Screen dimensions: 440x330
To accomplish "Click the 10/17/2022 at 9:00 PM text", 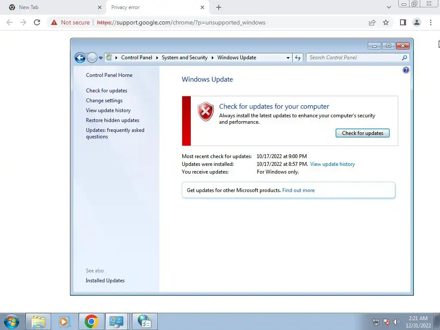I will pos(282,156).
